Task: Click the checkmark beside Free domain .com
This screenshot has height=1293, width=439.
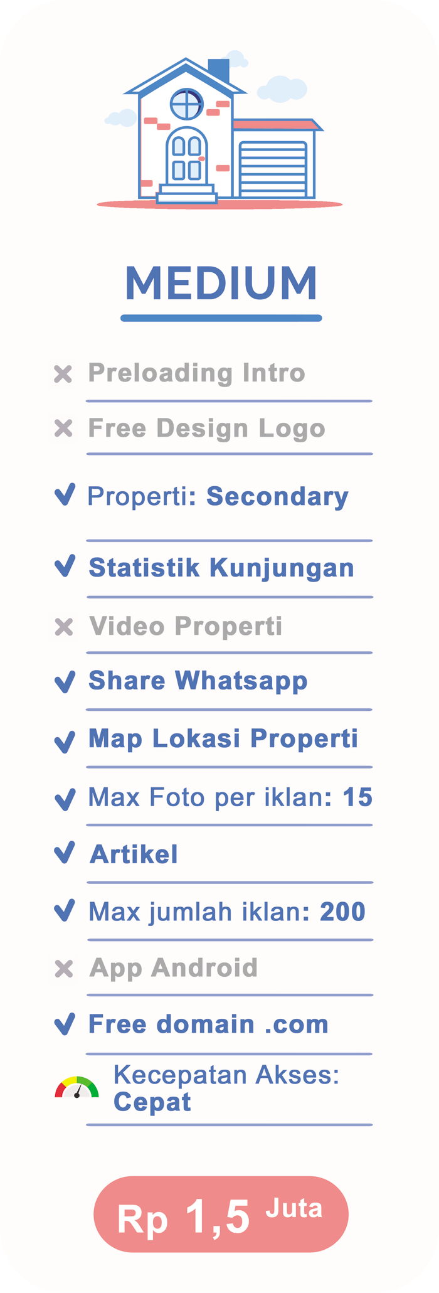Action: 65,1023
